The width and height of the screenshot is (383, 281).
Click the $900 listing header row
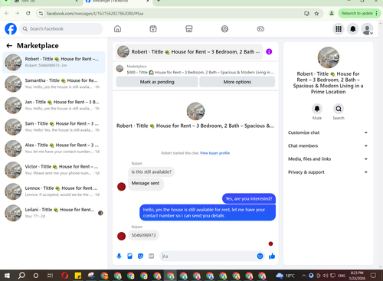pyautogui.click(x=195, y=70)
